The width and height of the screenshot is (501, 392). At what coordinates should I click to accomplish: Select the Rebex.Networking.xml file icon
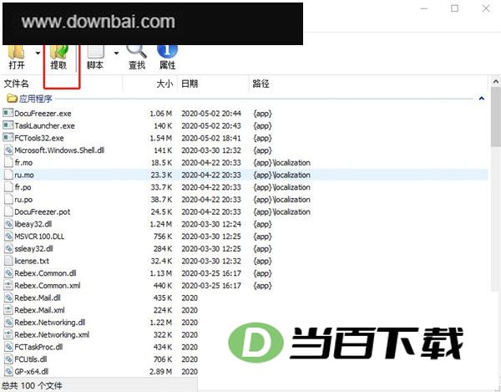(x=8, y=334)
